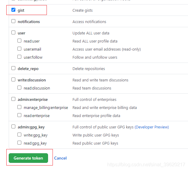
Task: Open the Developer Preview link
Action: [152, 127]
